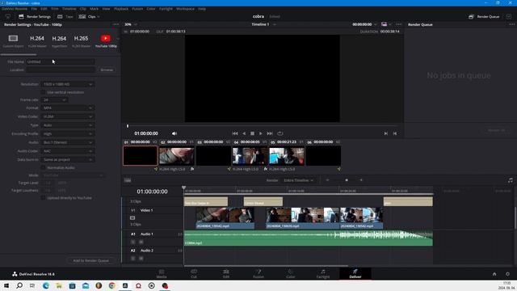Solo the Audio 1 track

pyautogui.click(x=133, y=242)
